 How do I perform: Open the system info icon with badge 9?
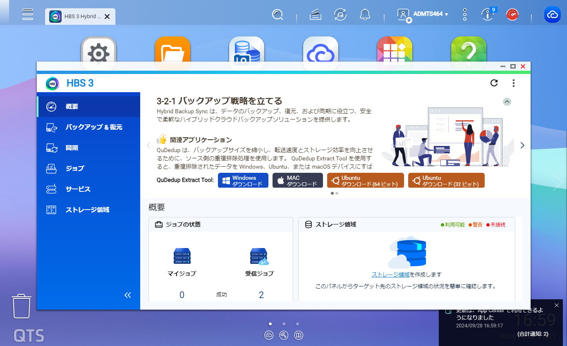(488, 14)
